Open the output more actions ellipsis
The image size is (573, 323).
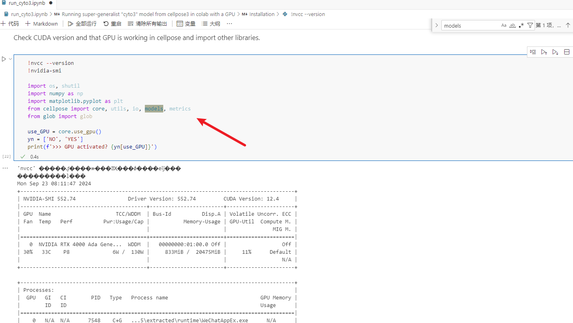5,168
